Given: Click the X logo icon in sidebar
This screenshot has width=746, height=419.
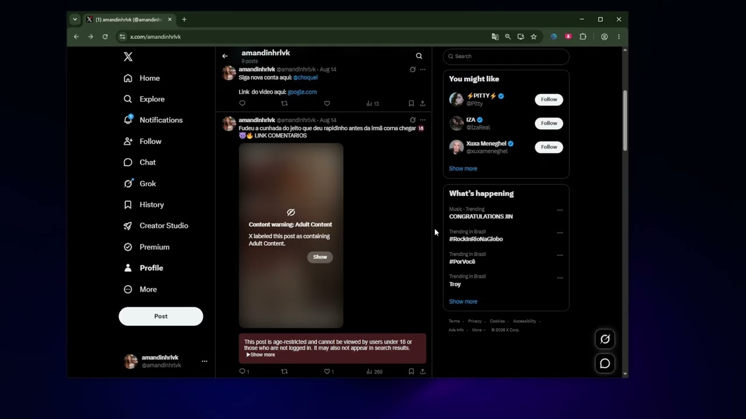Looking at the screenshot, I should coord(128,56).
